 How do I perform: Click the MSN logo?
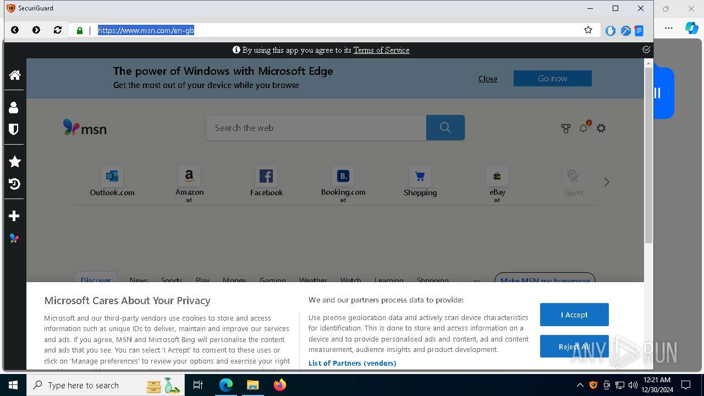(x=85, y=128)
